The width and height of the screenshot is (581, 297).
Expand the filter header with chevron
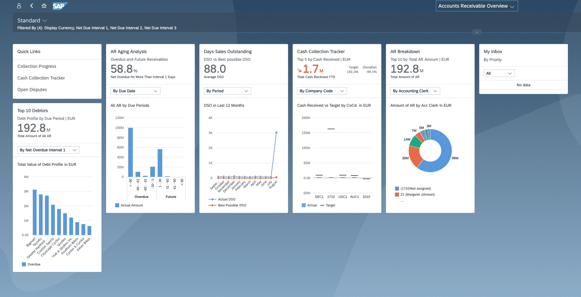coord(477,32)
